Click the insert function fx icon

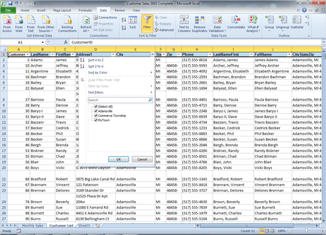[66, 42]
